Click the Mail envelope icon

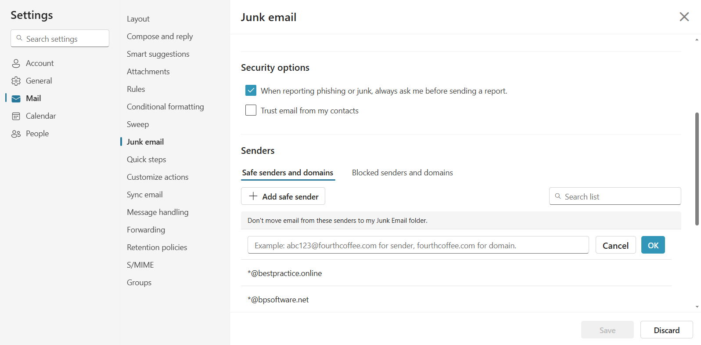[16, 98]
